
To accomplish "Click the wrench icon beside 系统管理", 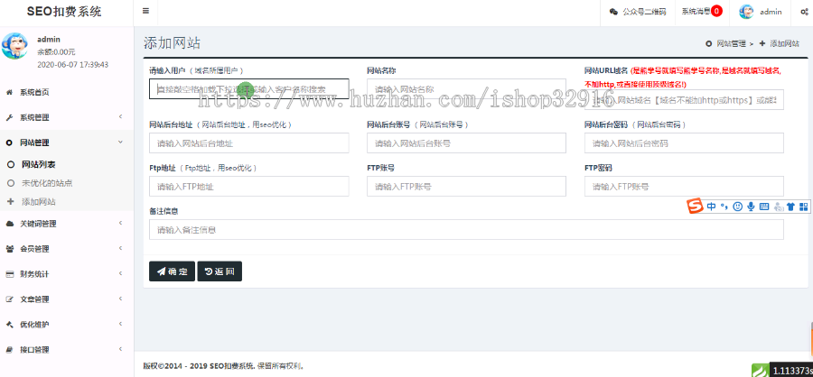I will [9, 117].
